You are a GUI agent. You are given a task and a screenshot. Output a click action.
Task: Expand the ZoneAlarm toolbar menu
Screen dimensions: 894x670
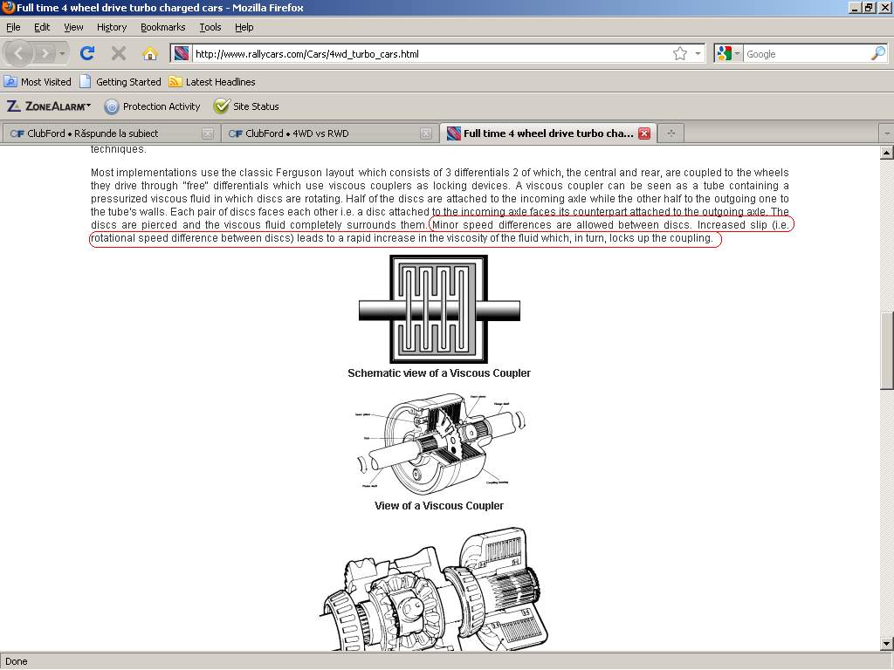[50, 106]
